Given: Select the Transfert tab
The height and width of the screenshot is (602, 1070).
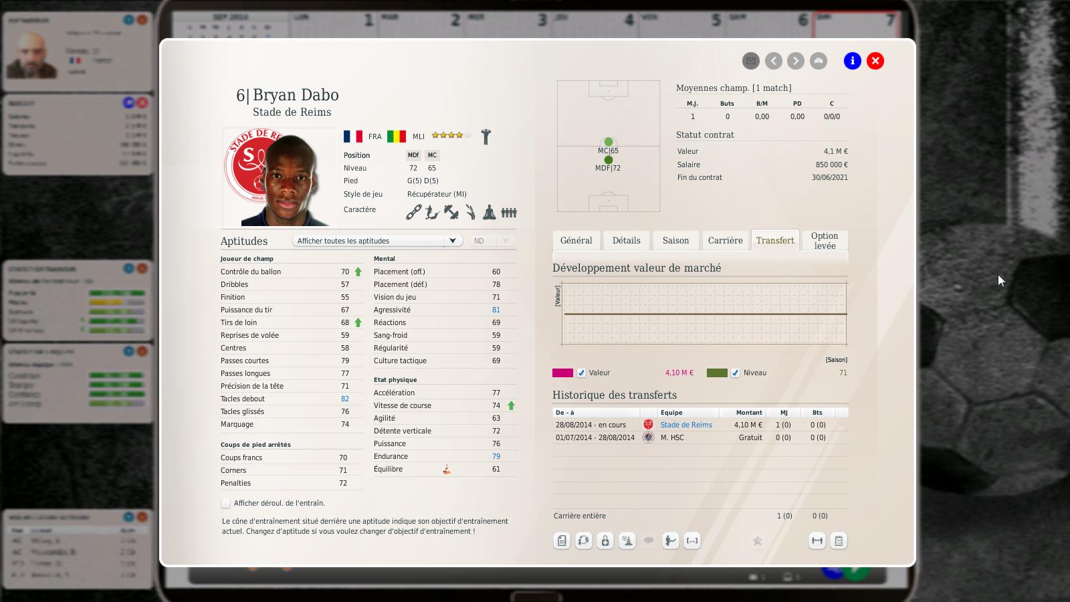Looking at the screenshot, I should 775,241.
